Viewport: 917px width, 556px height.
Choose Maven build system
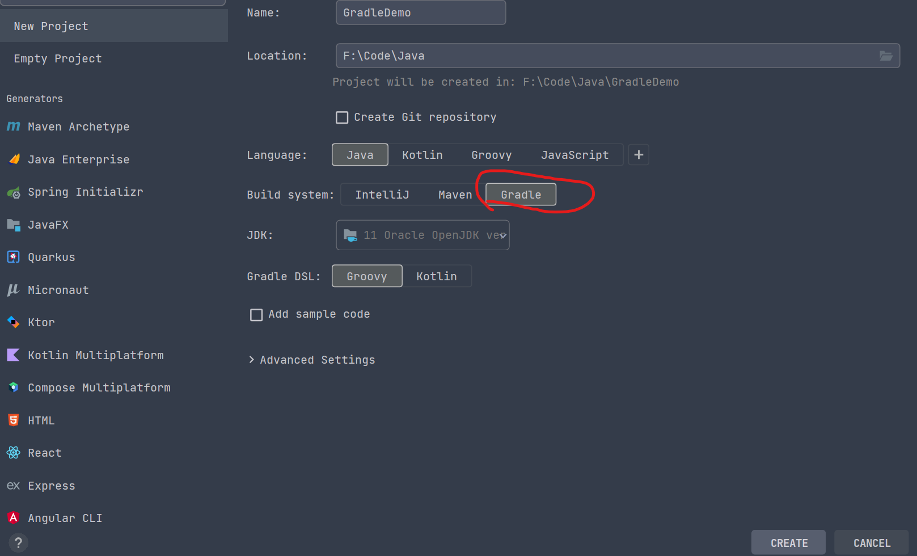(455, 195)
